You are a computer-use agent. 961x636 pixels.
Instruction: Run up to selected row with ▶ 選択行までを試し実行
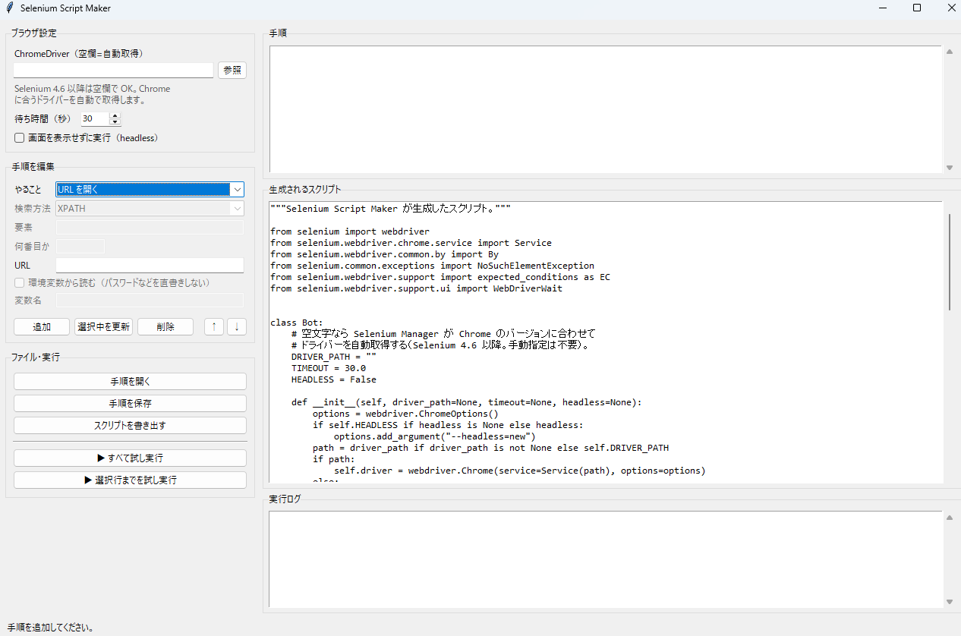(x=130, y=480)
